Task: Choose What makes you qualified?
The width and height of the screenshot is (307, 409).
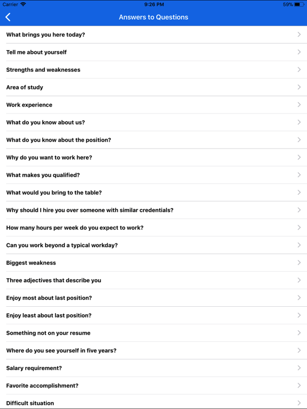Action: pyautogui.click(x=153, y=175)
